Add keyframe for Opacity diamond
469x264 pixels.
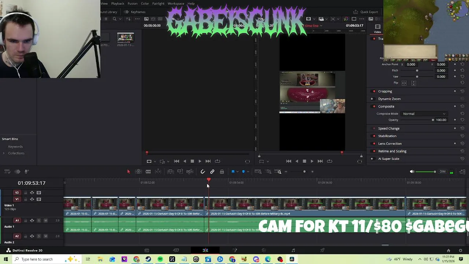click(x=455, y=120)
